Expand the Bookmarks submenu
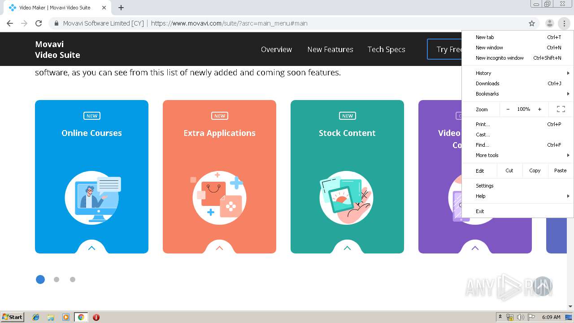 [x=518, y=94]
